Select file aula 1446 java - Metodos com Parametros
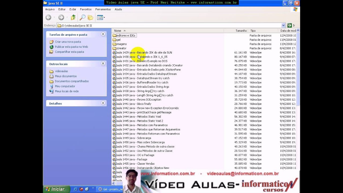The image size is (343, 193). click(142, 125)
